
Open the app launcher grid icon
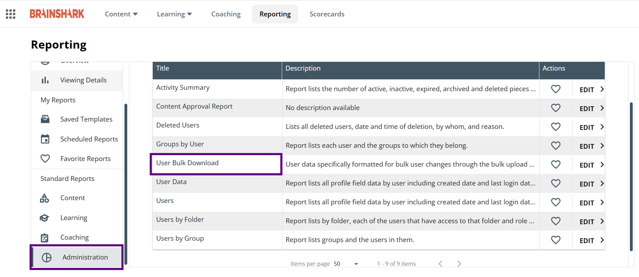(10, 14)
